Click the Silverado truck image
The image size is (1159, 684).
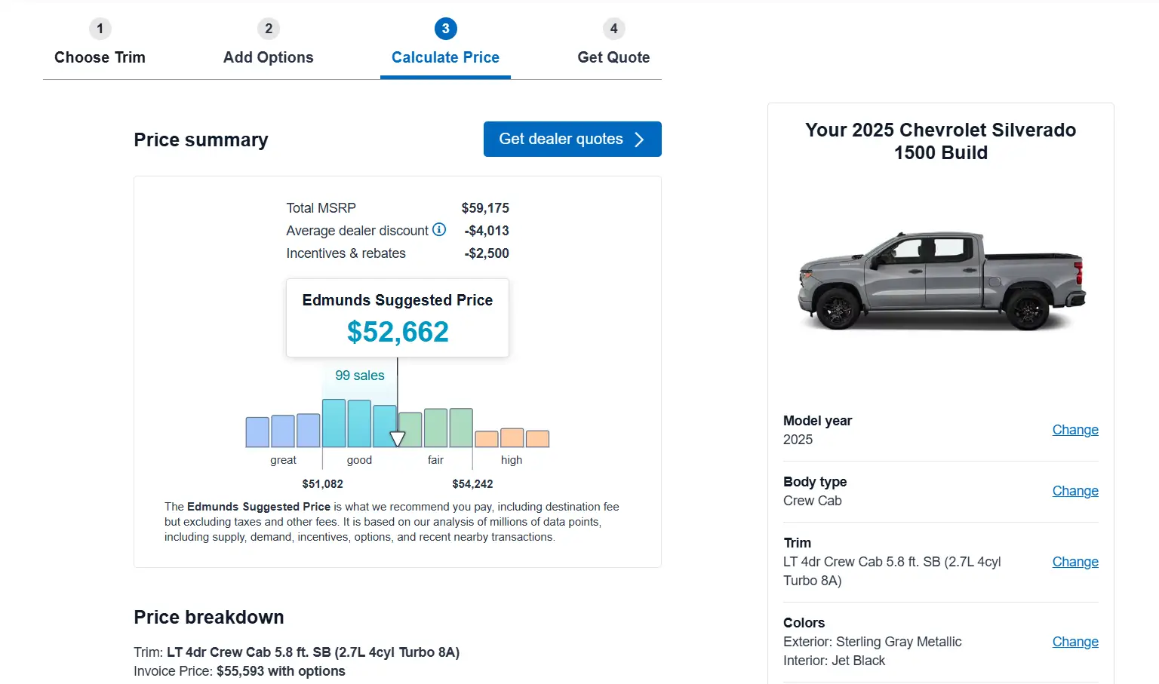[941, 281]
